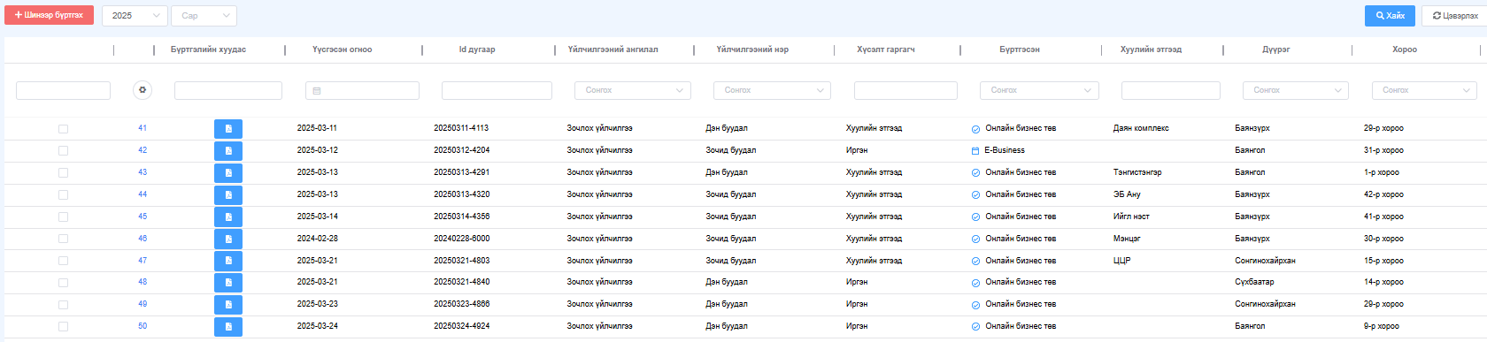
Task: Open Дүүрэг filter dropdown
Action: (x=1297, y=90)
